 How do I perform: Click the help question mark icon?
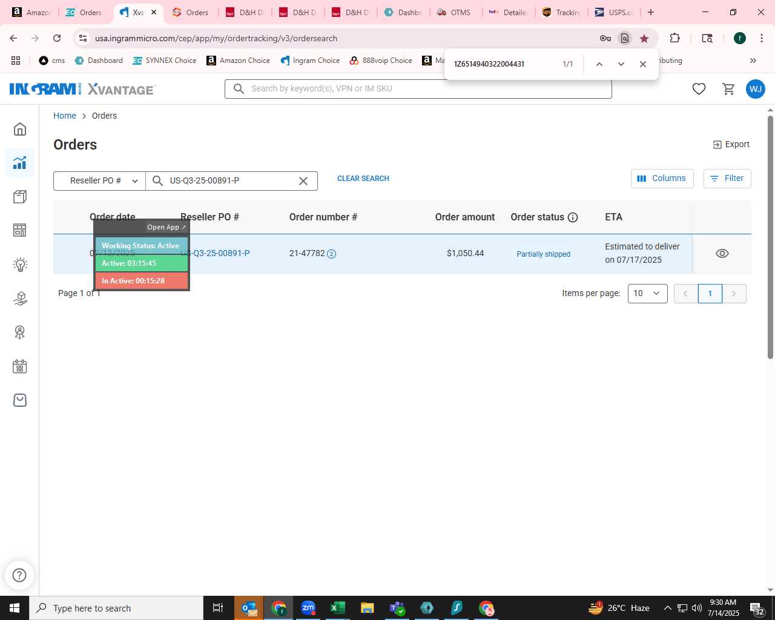(x=19, y=575)
